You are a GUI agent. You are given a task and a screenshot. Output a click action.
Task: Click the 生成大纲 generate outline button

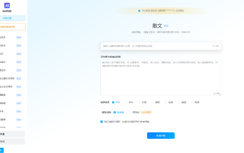161,136
